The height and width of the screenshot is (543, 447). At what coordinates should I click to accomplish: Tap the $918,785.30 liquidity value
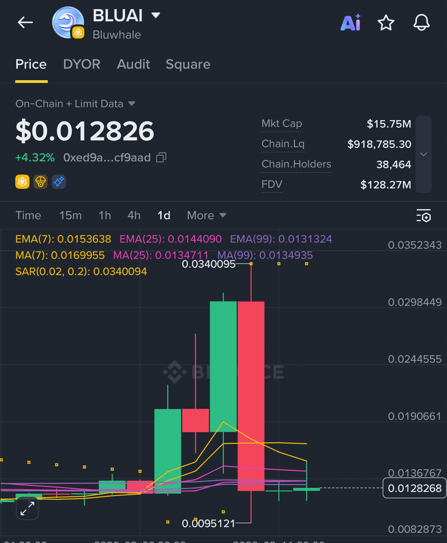[x=380, y=144]
